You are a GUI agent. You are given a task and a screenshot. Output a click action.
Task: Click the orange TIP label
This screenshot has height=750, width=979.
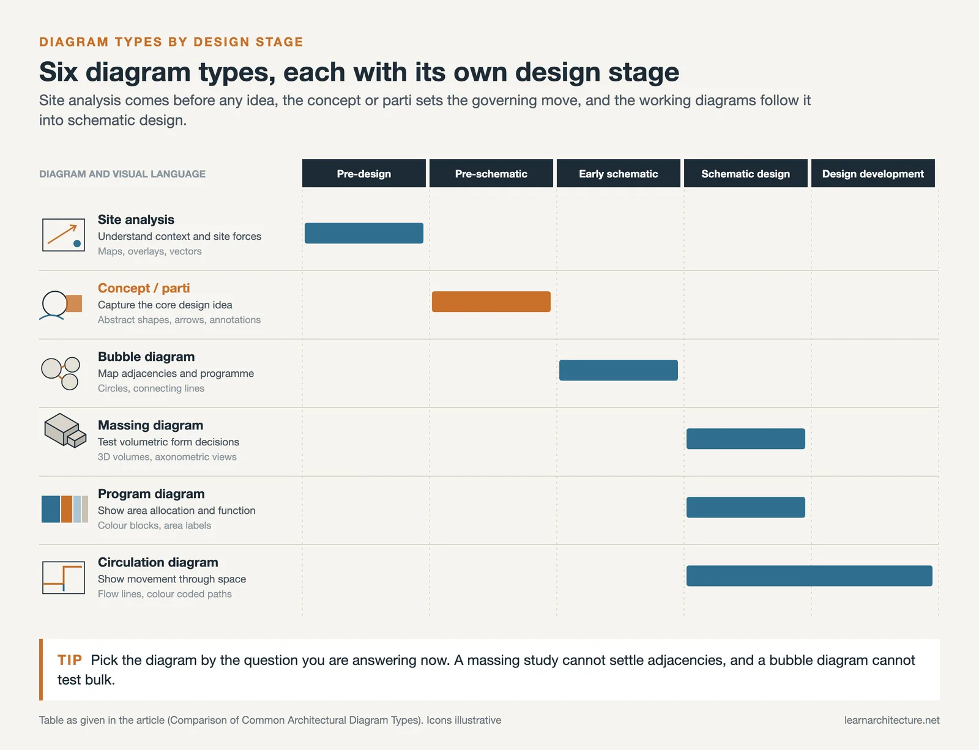pyautogui.click(x=70, y=660)
